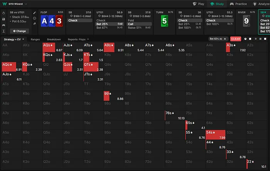Image resolution: width=270 pixels, height=171 pixels.
Task: Select the 55 hand cell
Action: pos(195,135)
